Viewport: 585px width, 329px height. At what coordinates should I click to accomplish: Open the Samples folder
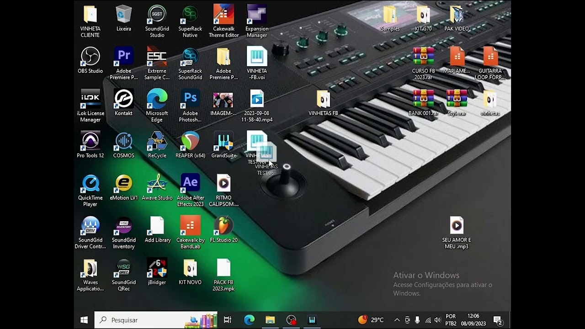390,18
